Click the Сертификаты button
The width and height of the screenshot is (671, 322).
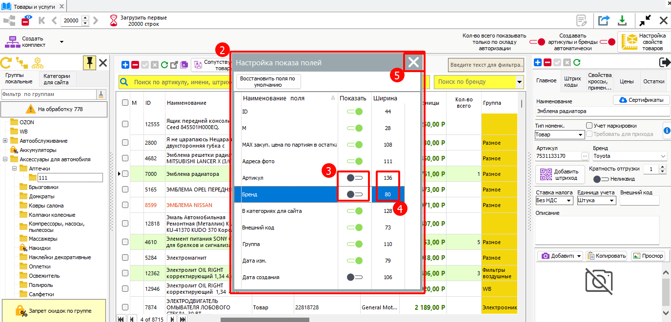641,100
